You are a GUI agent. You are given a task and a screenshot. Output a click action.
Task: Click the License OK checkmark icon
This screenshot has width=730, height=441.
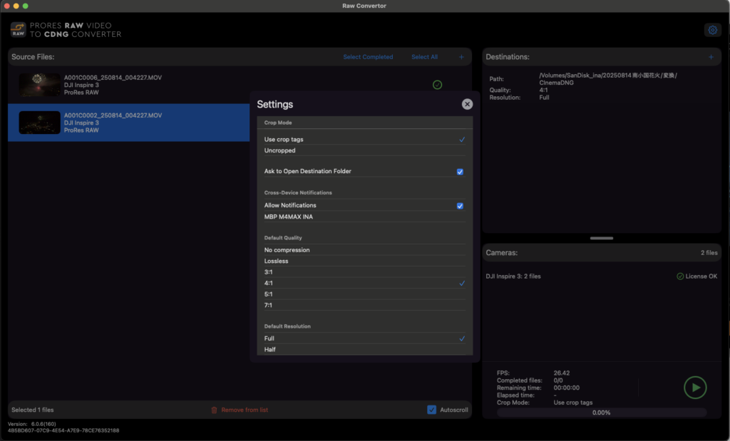click(680, 276)
